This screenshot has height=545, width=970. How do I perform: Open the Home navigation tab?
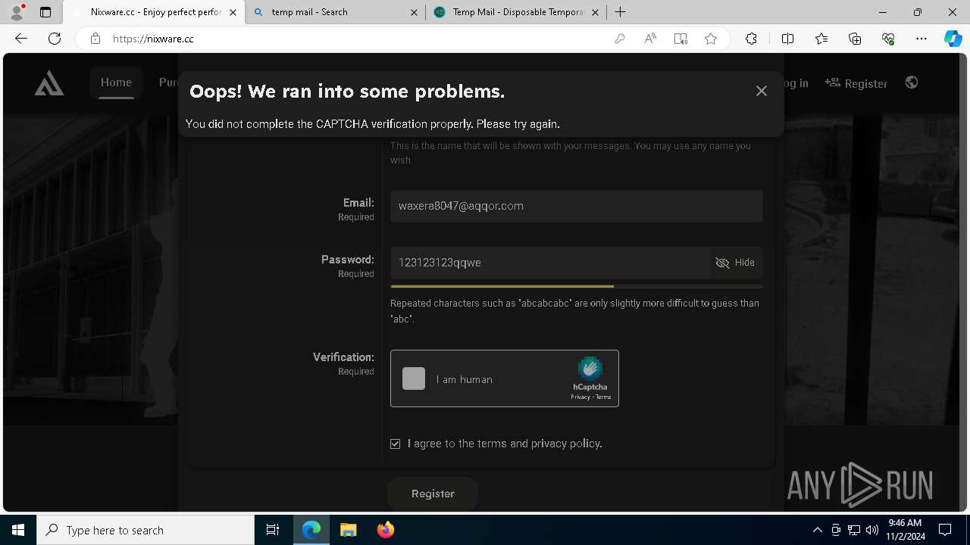coord(116,83)
